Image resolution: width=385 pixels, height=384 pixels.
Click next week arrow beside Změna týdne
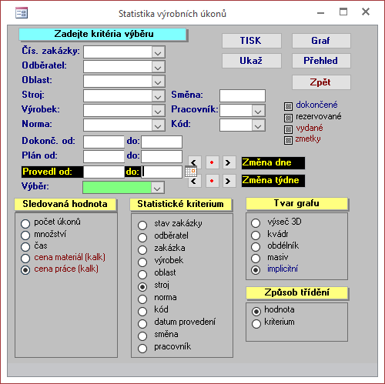click(x=229, y=181)
